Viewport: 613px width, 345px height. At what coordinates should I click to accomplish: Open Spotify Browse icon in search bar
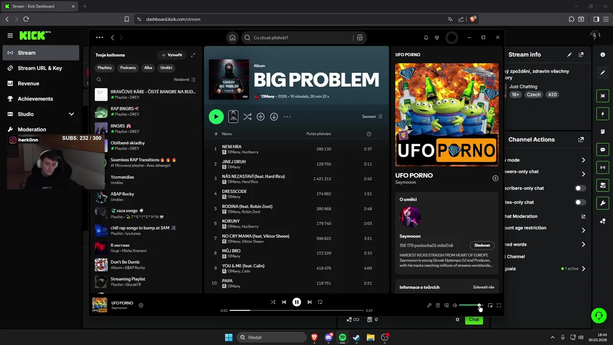coord(360,37)
